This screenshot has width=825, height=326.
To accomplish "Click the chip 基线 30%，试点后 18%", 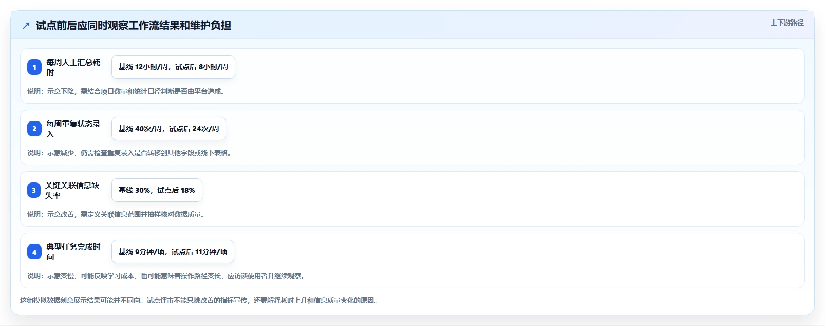I will [x=157, y=190].
